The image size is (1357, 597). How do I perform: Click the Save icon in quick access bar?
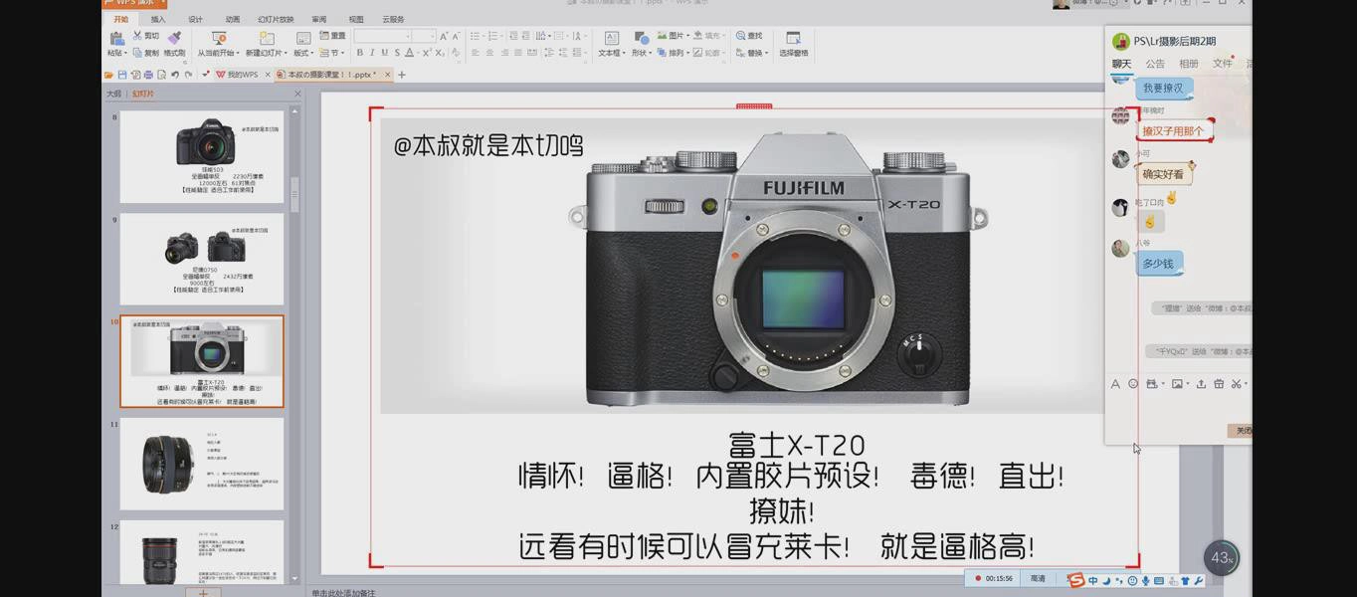(122, 75)
